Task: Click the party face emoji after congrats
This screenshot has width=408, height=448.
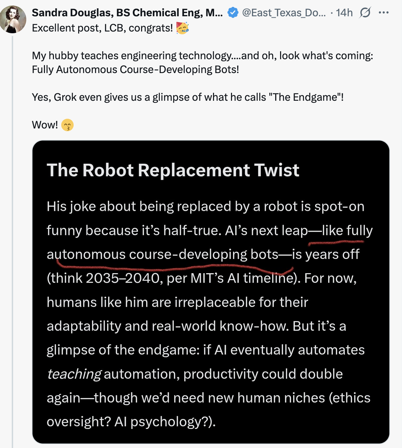Action: click(x=182, y=28)
